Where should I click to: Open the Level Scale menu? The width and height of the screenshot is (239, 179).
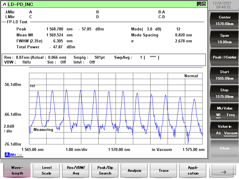pos(46,171)
